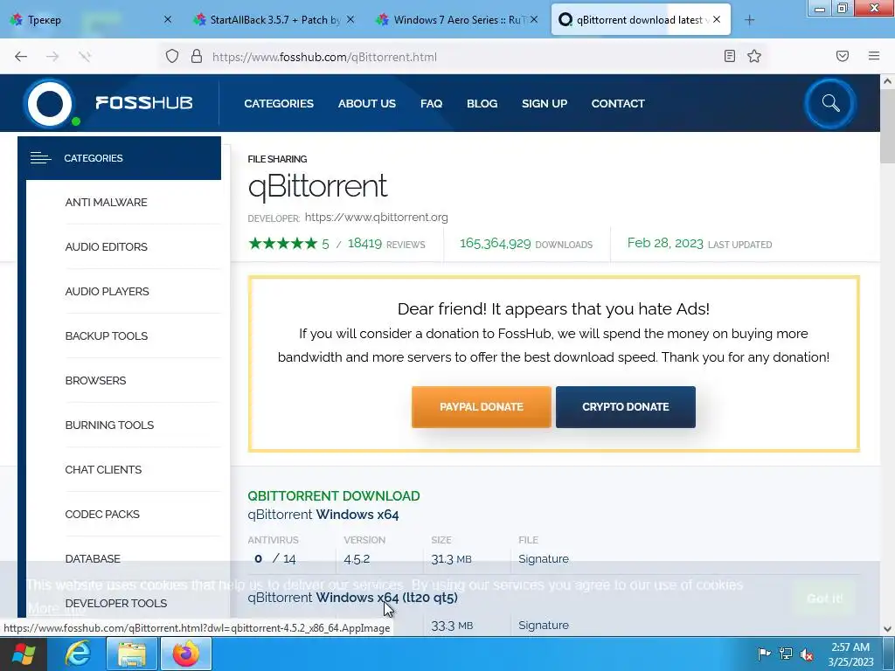Click the Windows Start orb
This screenshot has width=895, height=671.
[x=24, y=654]
